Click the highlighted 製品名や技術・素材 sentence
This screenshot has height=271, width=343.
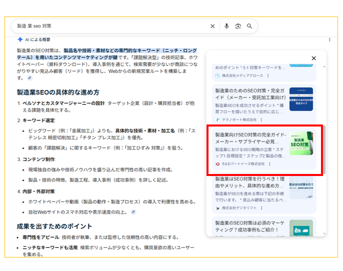[107, 54]
